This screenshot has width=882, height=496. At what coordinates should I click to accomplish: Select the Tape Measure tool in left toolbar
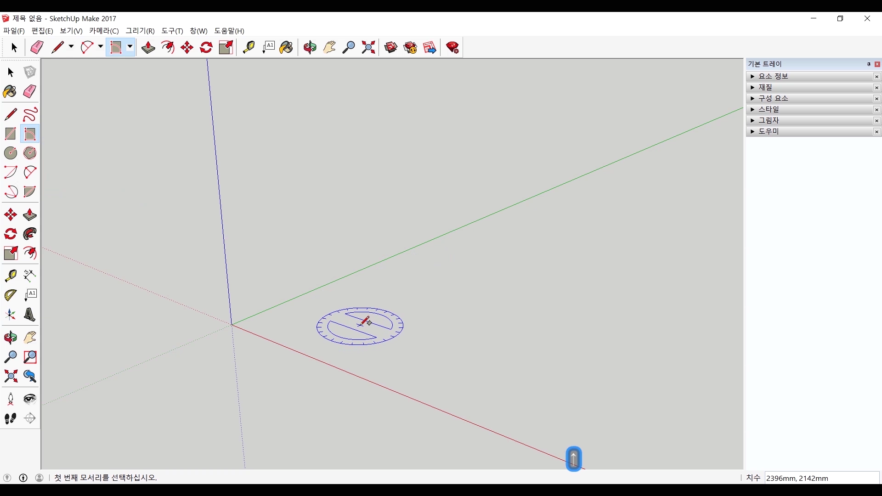pyautogui.click(x=10, y=275)
